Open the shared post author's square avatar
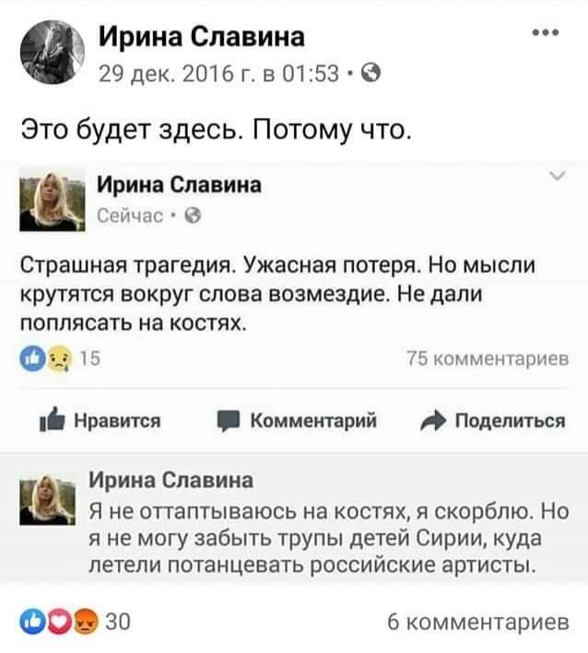 (x=53, y=200)
